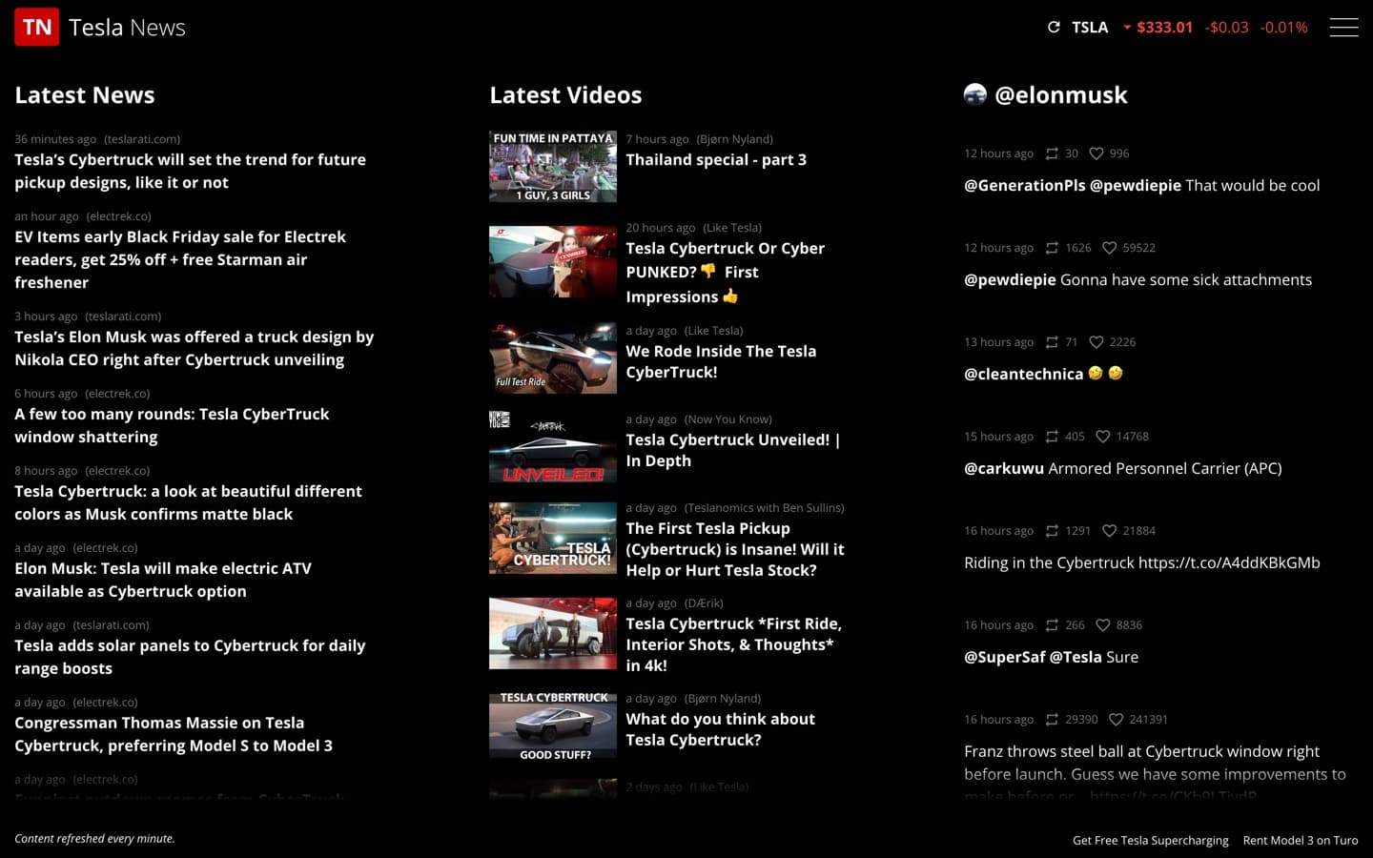The width and height of the screenshot is (1373, 858).
Task: Click Get Free Tesla Supercharging link
Action: [x=1151, y=840]
